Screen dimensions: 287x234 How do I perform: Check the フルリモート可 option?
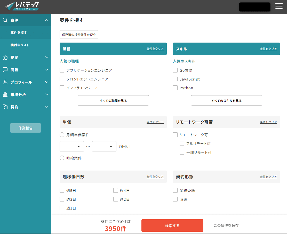point(182,143)
